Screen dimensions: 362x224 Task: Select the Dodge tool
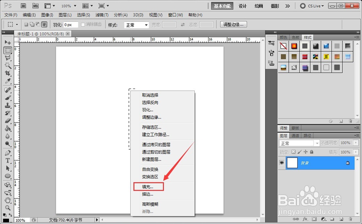coord(8,144)
